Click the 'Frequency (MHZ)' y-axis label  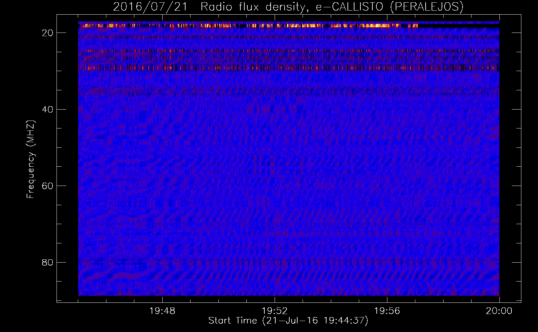click(31, 159)
